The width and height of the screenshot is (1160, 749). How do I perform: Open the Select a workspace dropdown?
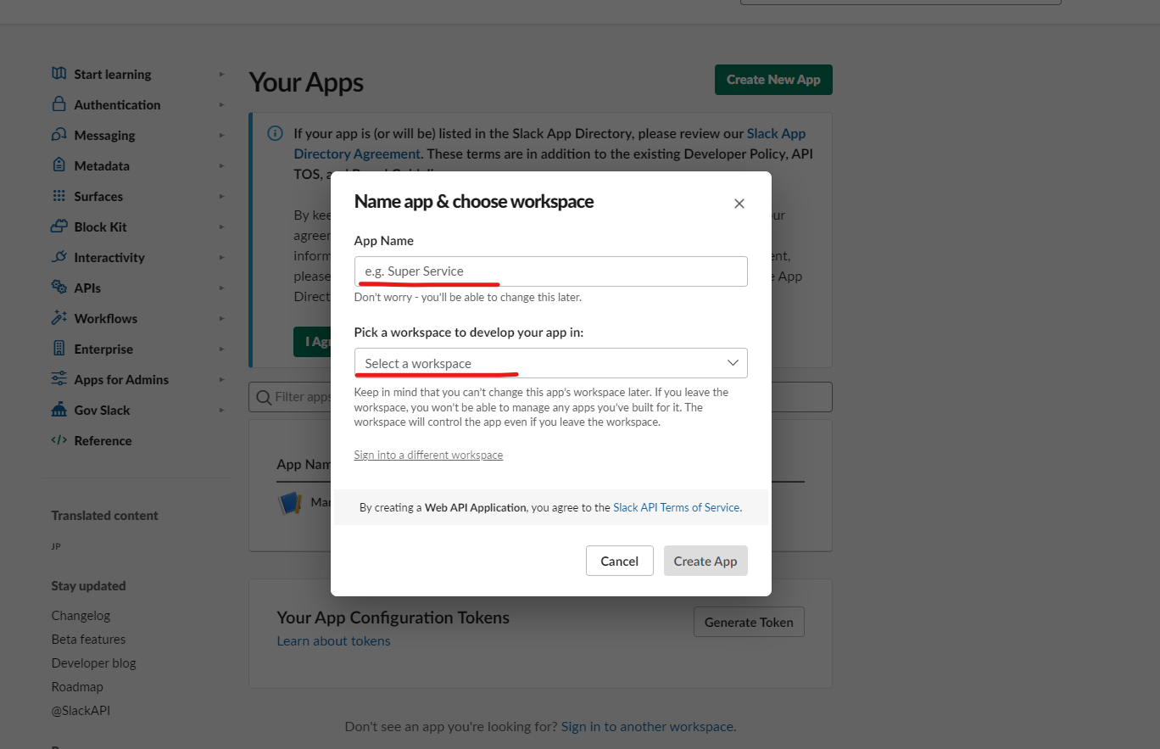pyautogui.click(x=551, y=363)
